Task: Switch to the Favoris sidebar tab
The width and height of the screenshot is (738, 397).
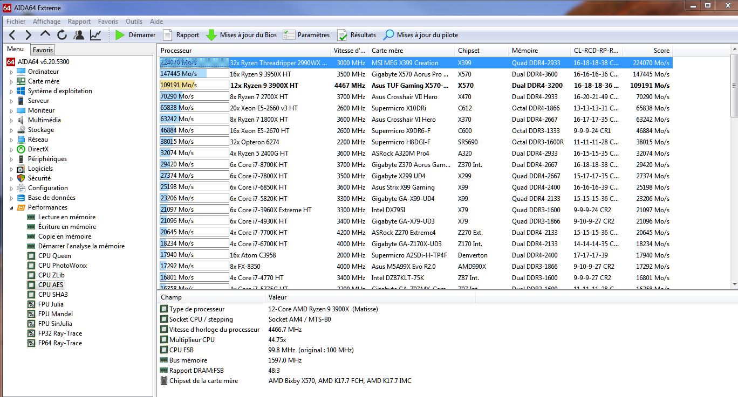Action: click(x=43, y=50)
